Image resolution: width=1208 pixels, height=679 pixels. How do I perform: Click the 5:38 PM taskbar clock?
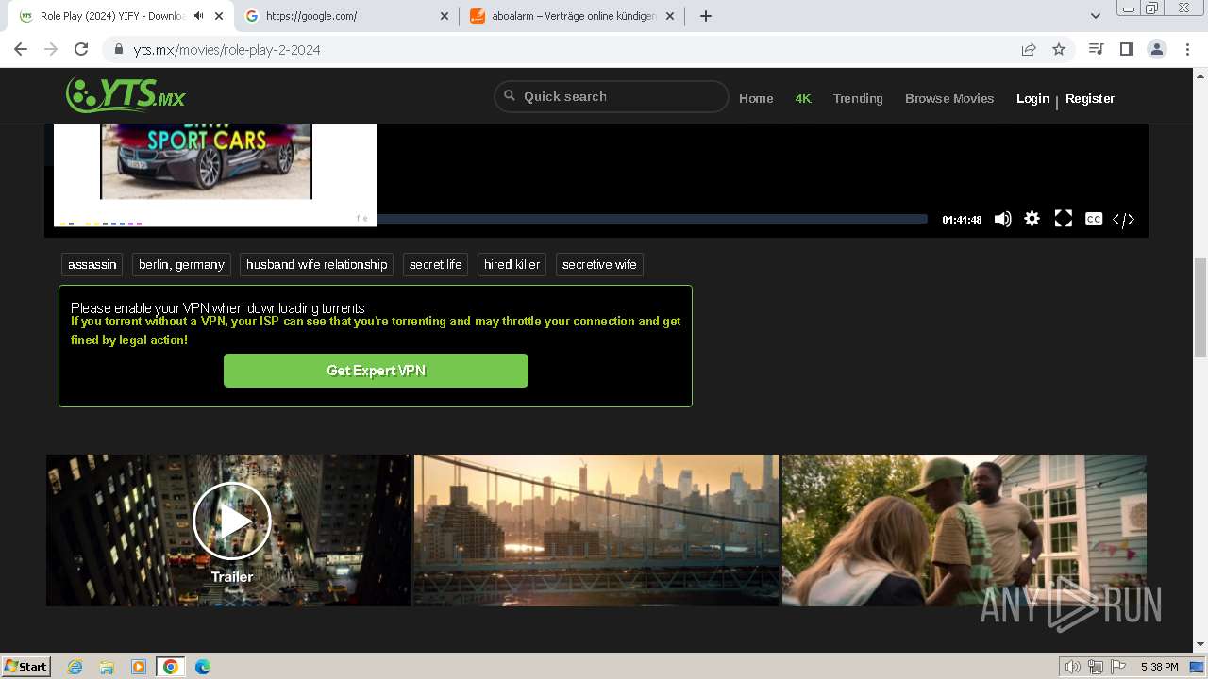1159,667
